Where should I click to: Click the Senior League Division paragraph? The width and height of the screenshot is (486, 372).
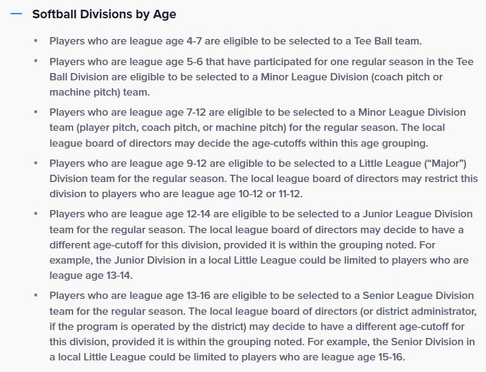pos(263,326)
